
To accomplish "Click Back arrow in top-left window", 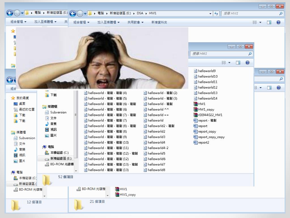I will (10, 13).
